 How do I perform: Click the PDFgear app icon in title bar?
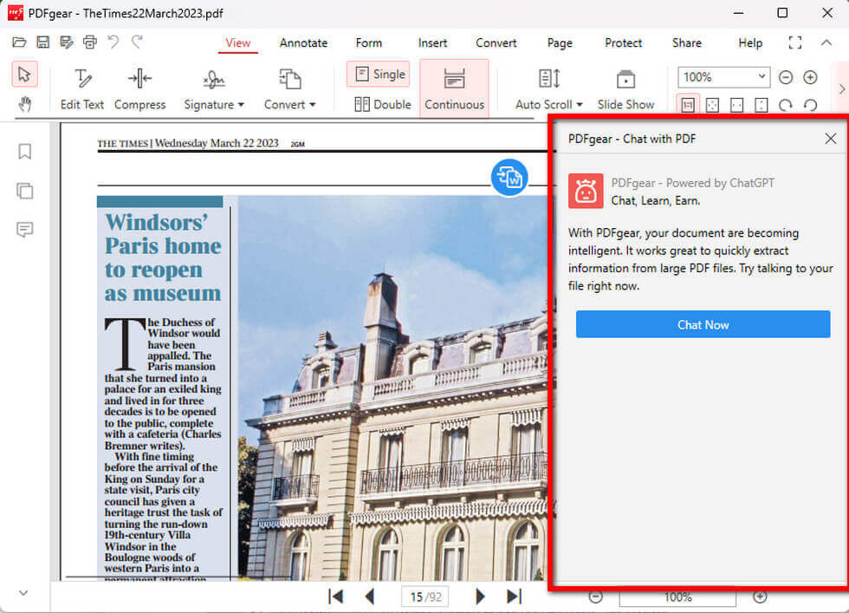click(16, 13)
